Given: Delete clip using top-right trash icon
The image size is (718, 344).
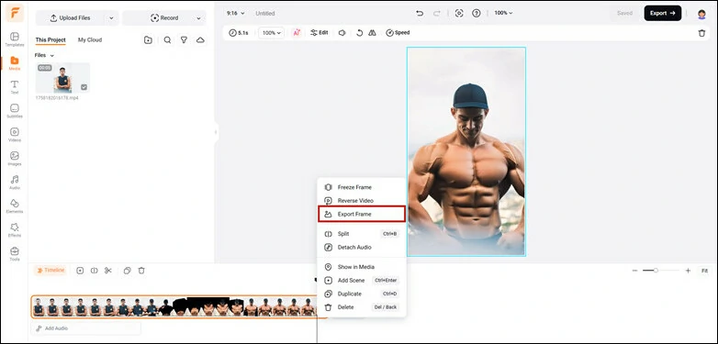Looking at the screenshot, I should (701, 33).
